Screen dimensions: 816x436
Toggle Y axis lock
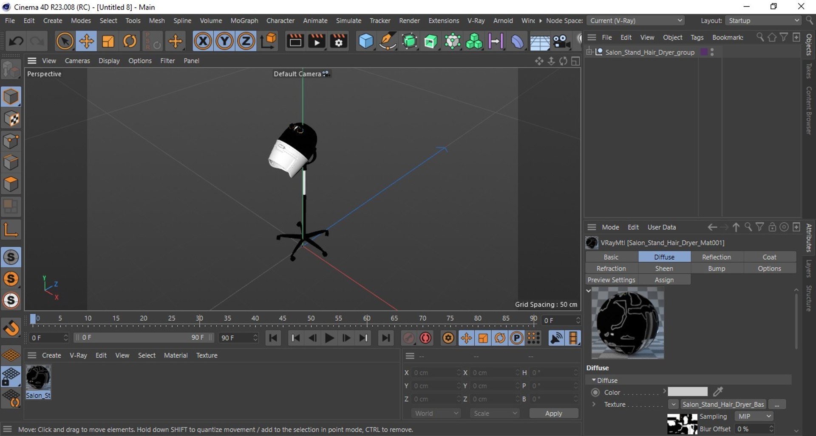[224, 42]
